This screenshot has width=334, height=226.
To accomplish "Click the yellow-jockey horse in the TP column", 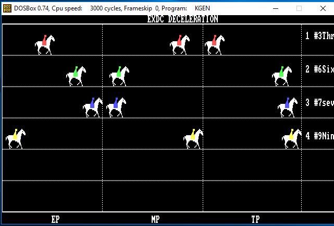I will tap(292, 139).
